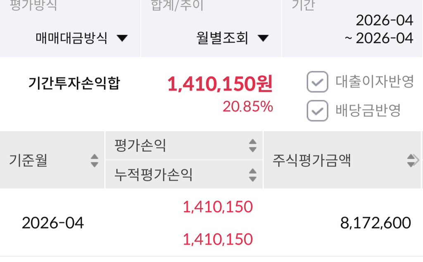Toggle the 대출이자반영 checkbox

[317, 82]
